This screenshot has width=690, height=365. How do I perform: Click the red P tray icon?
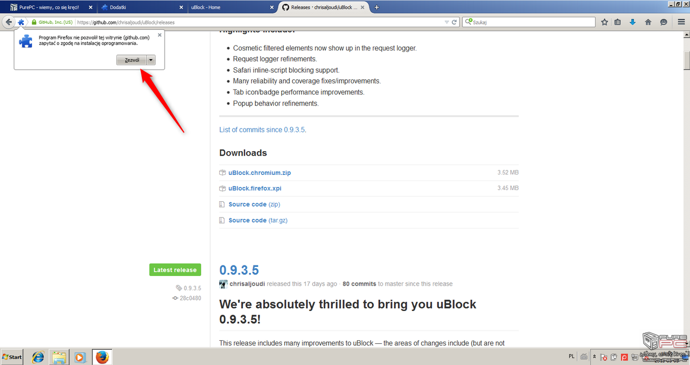[x=625, y=357]
